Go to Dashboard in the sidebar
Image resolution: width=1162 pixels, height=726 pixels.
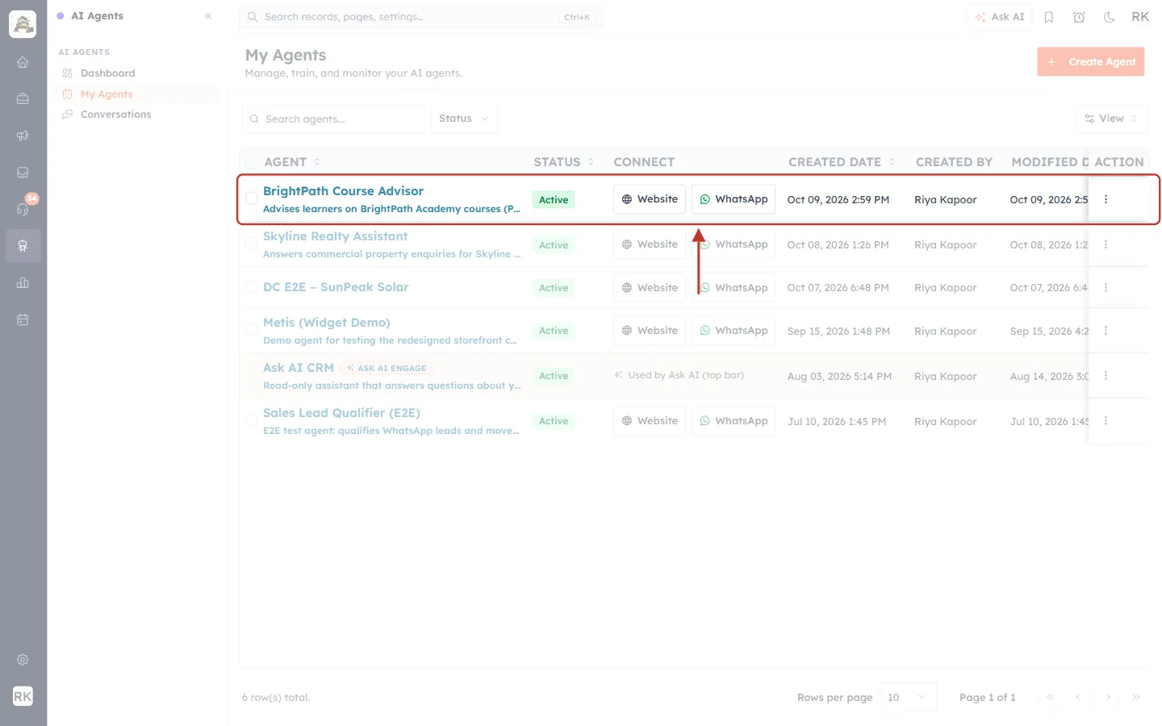point(108,73)
